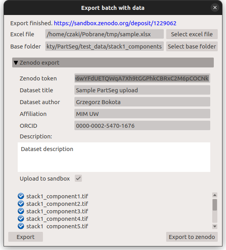
Task: Click the check icon of stack1_component4.tif
Action: pyautogui.click(x=21, y=218)
